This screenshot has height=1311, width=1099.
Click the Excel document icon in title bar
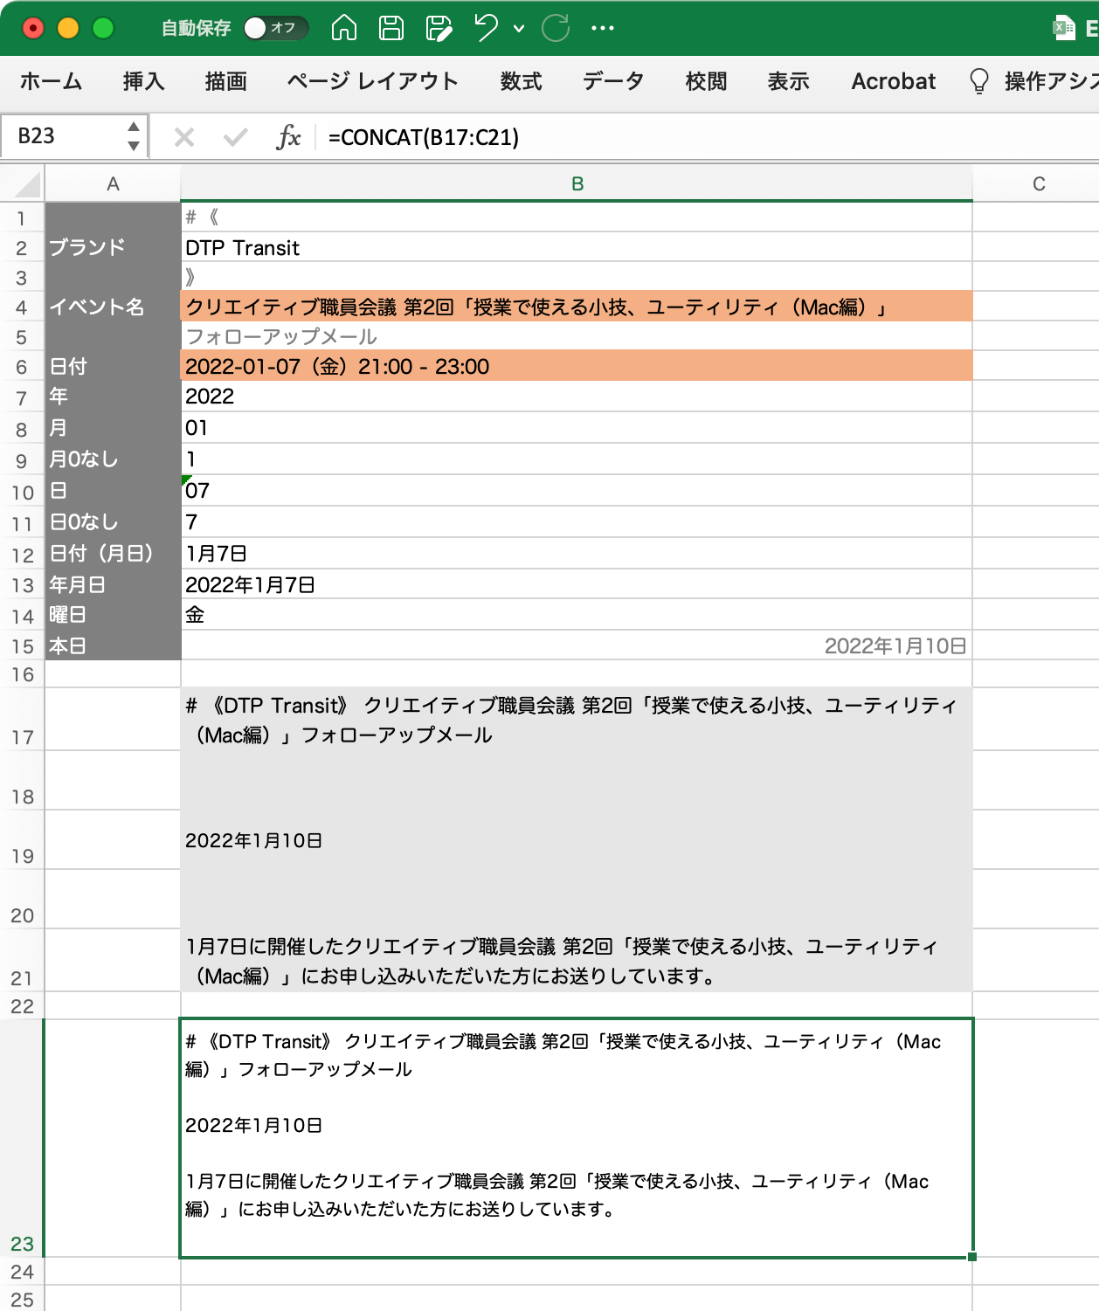pos(1063,28)
